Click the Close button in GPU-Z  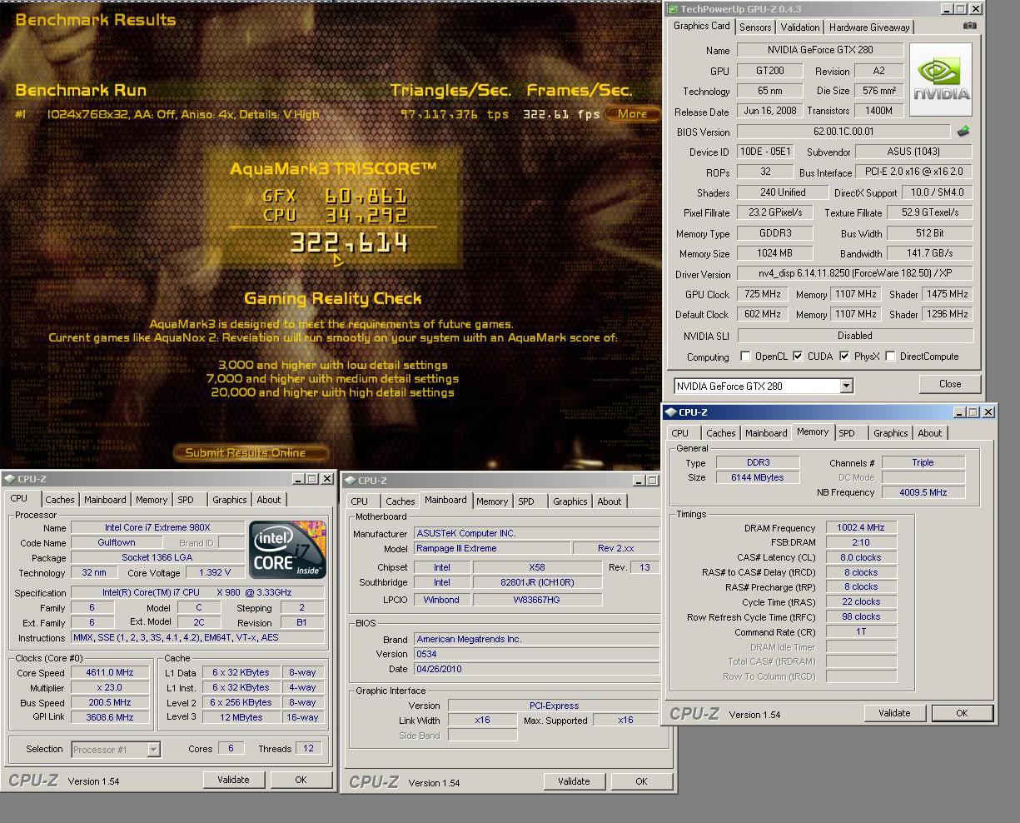pos(950,384)
